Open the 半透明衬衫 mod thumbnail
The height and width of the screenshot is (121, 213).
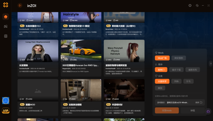click(x=124, y=90)
